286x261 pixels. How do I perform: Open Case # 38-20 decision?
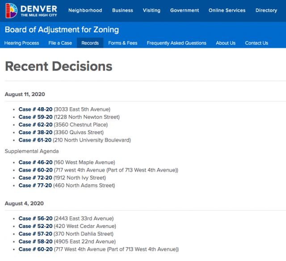[x=36, y=132]
